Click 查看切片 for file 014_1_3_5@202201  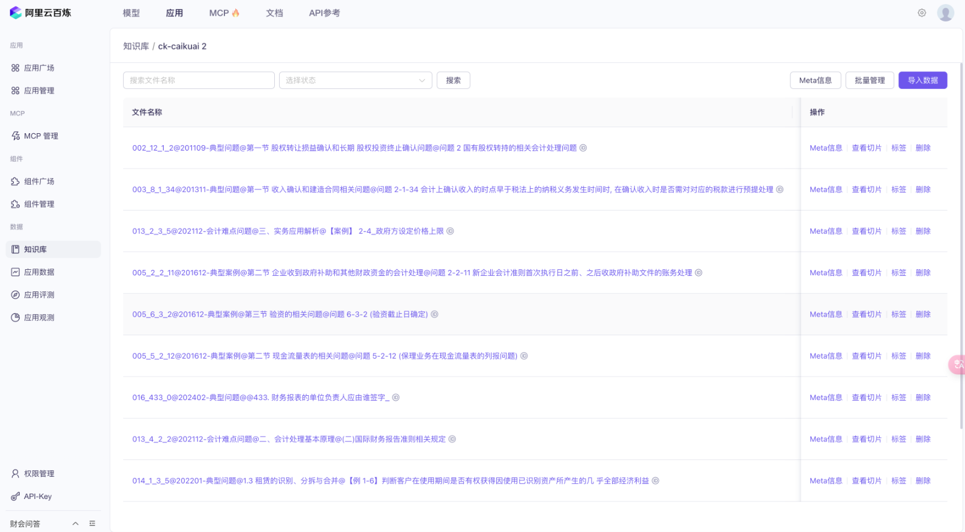pos(867,481)
